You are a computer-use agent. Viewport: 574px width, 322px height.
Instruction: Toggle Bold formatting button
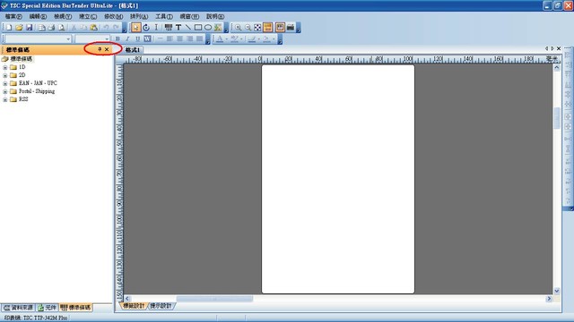(117, 38)
